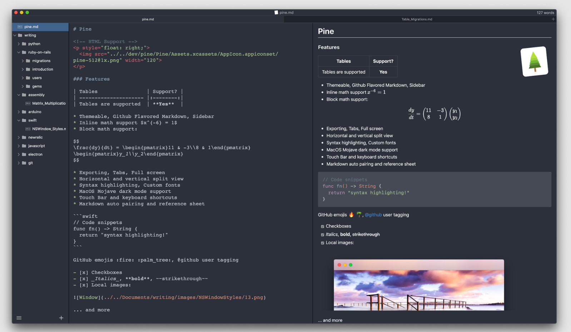
Task: Follow the @github user link
Action: coord(373,215)
